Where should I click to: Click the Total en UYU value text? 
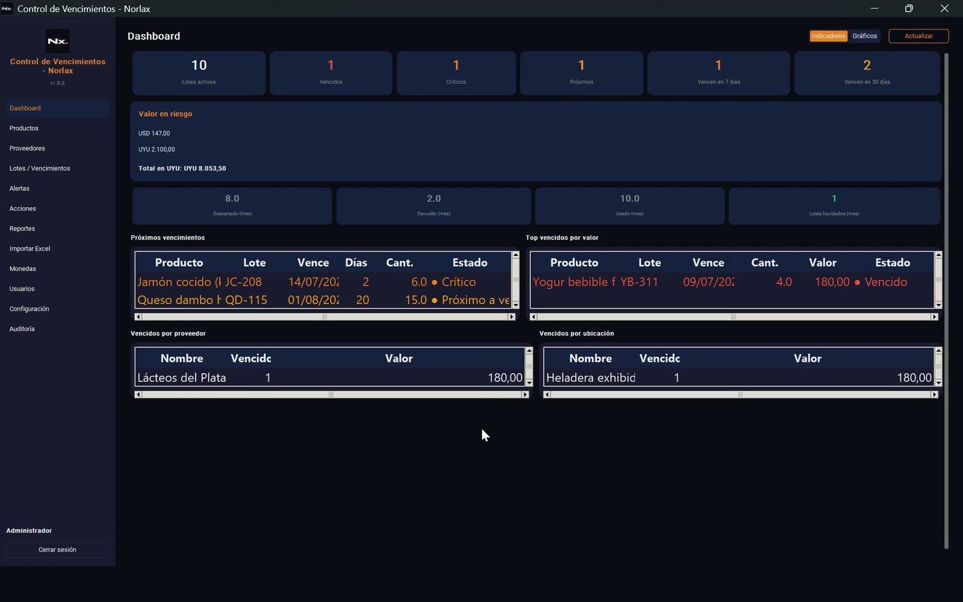[182, 169]
